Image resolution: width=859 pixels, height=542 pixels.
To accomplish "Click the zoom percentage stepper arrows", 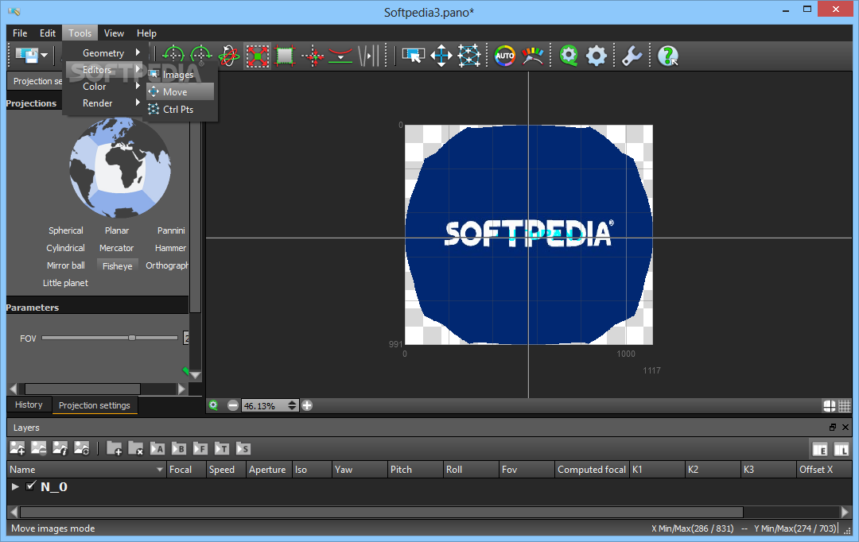I will point(292,405).
